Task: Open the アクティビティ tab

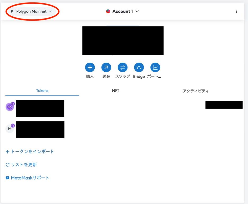Action: pos(196,91)
